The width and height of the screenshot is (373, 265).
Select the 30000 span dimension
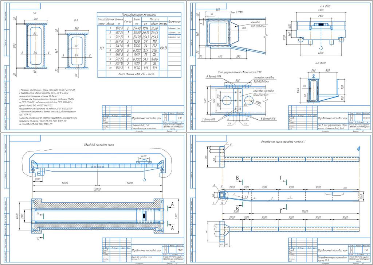97,190
